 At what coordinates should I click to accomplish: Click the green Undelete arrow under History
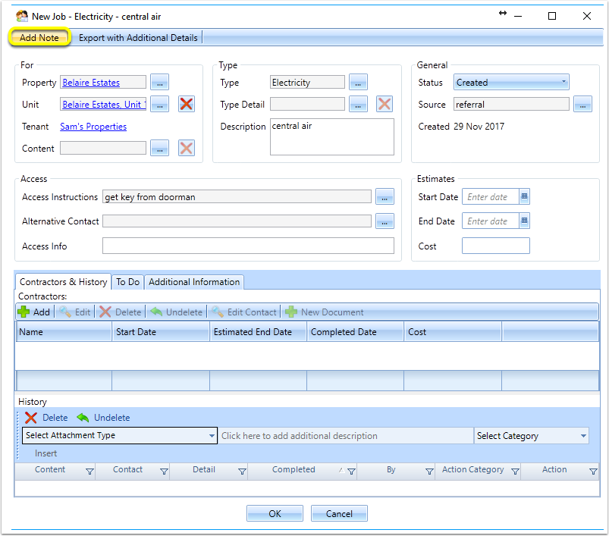pos(83,418)
